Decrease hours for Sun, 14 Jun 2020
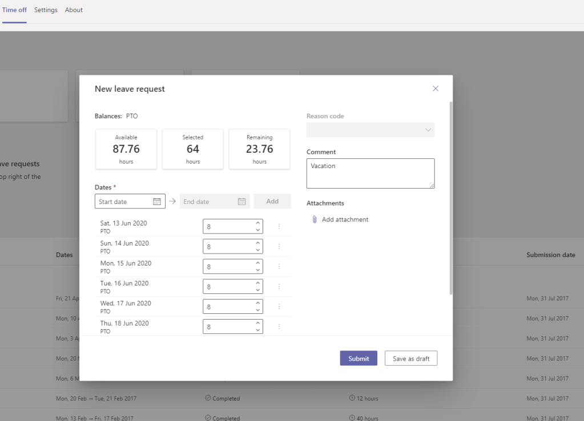The width and height of the screenshot is (584, 421). pos(258,250)
